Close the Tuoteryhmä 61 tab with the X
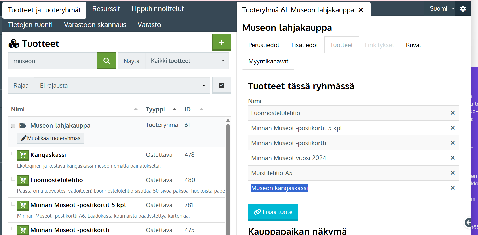Image resolution: width=478 pixels, height=235 pixels. [361, 10]
